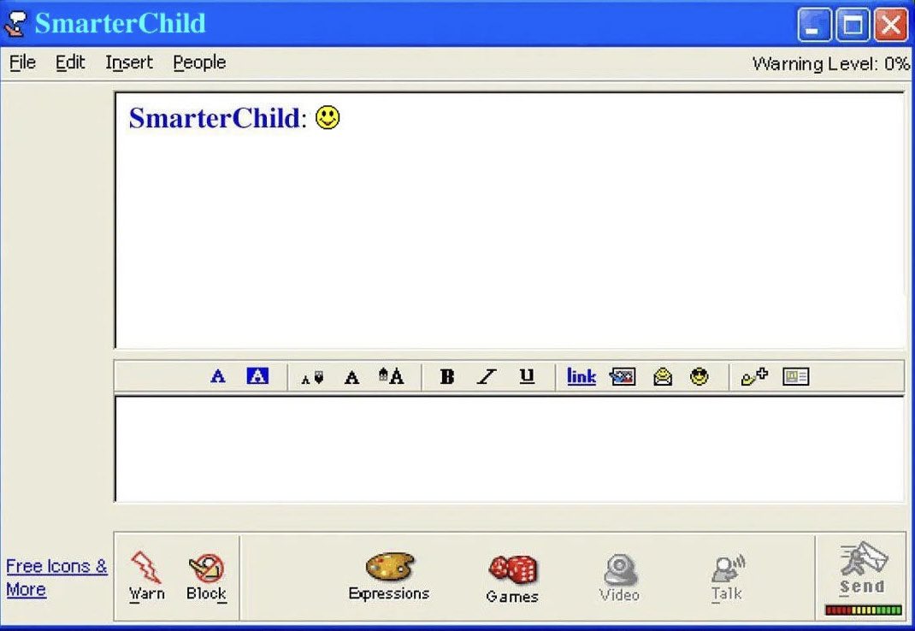The width and height of the screenshot is (915, 631).
Task: Start Talk voice chat
Action: tap(727, 579)
